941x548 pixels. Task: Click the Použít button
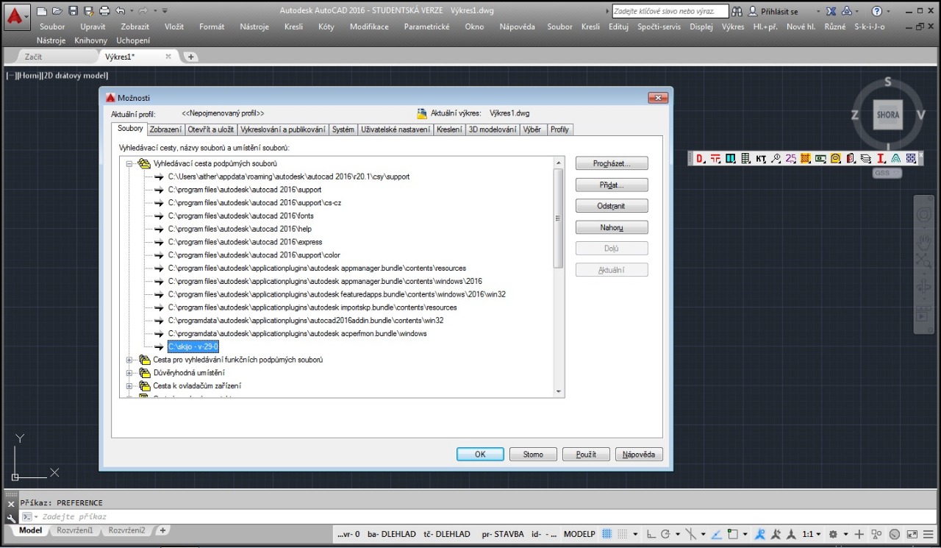click(x=586, y=455)
